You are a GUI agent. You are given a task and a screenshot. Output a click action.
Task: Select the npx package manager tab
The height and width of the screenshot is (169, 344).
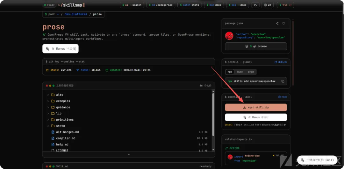coord(230,72)
